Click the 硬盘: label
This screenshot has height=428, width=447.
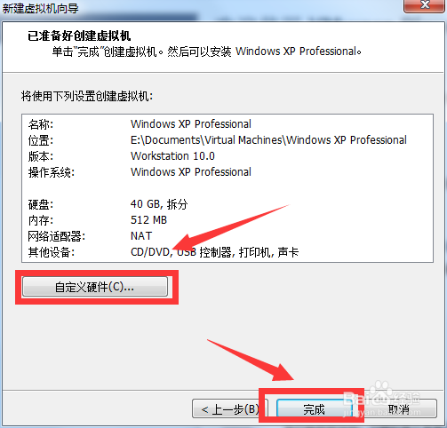coord(41,204)
